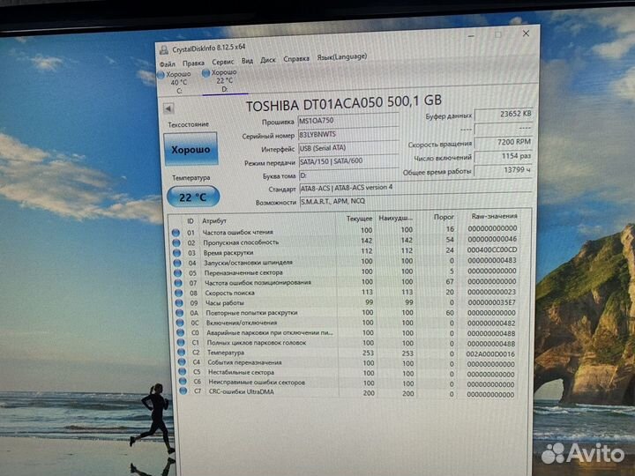Click status icon for attribute 09
635x476 pixels.
[x=179, y=302]
